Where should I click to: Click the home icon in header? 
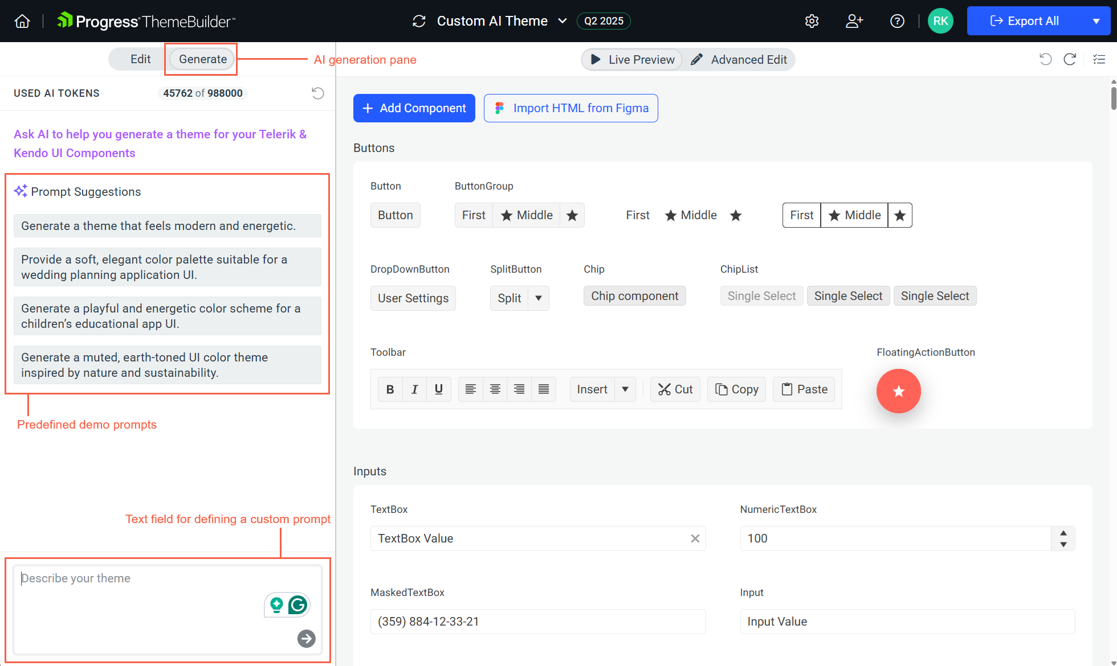(x=22, y=21)
